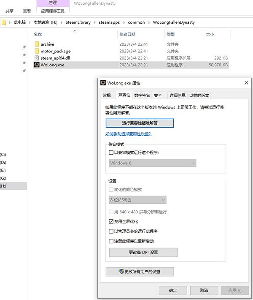Toggle 用 640 x 480 屏幕分辨率运行 checkbox
Viewport: 253px width, 300px height.
click(x=111, y=212)
